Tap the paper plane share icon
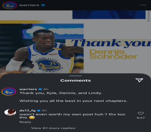Viewport: 151px width, 132px height. coord(139,80)
